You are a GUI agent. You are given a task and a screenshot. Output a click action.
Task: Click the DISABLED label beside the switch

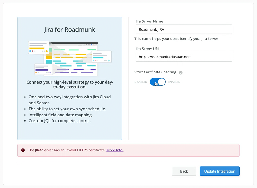point(141,82)
